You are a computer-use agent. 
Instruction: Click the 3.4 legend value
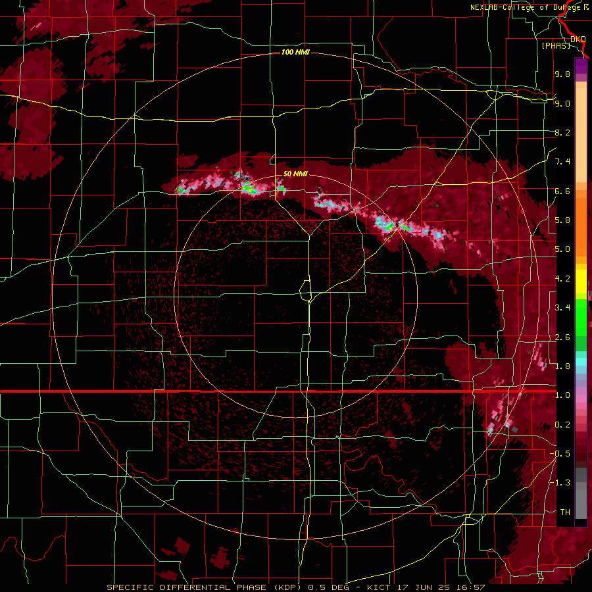(x=562, y=308)
